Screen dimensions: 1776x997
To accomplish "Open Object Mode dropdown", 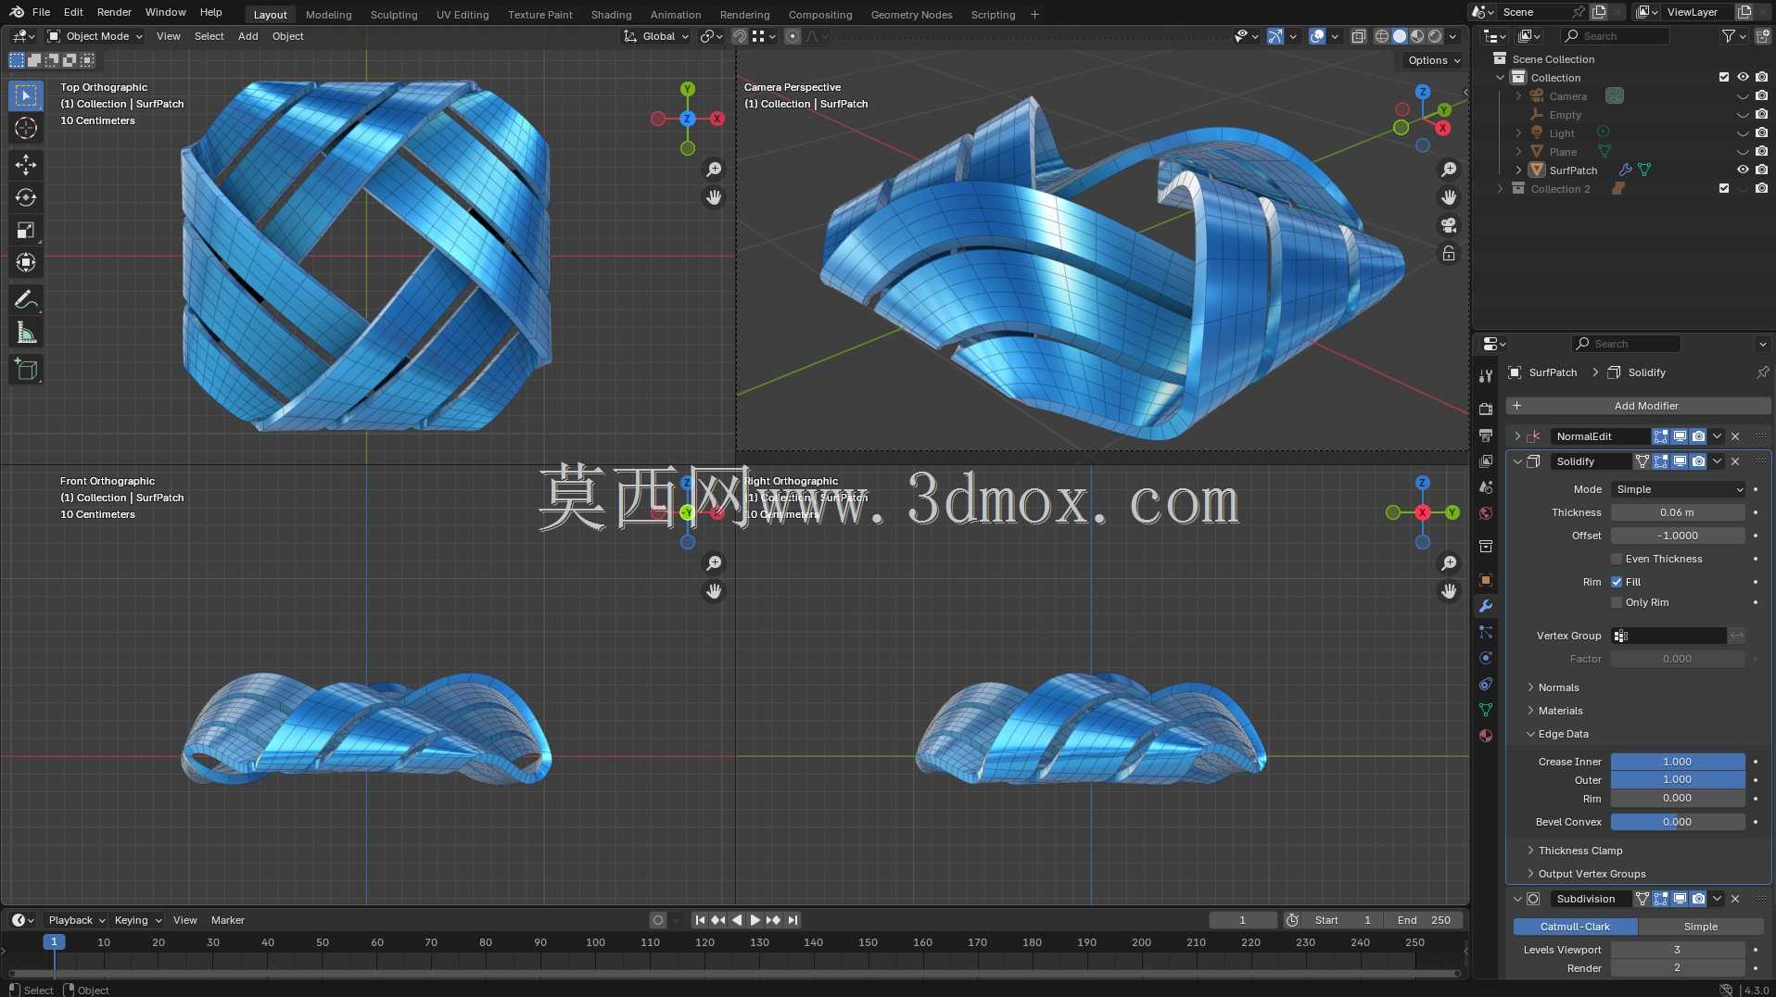I will tap(95, 36).
